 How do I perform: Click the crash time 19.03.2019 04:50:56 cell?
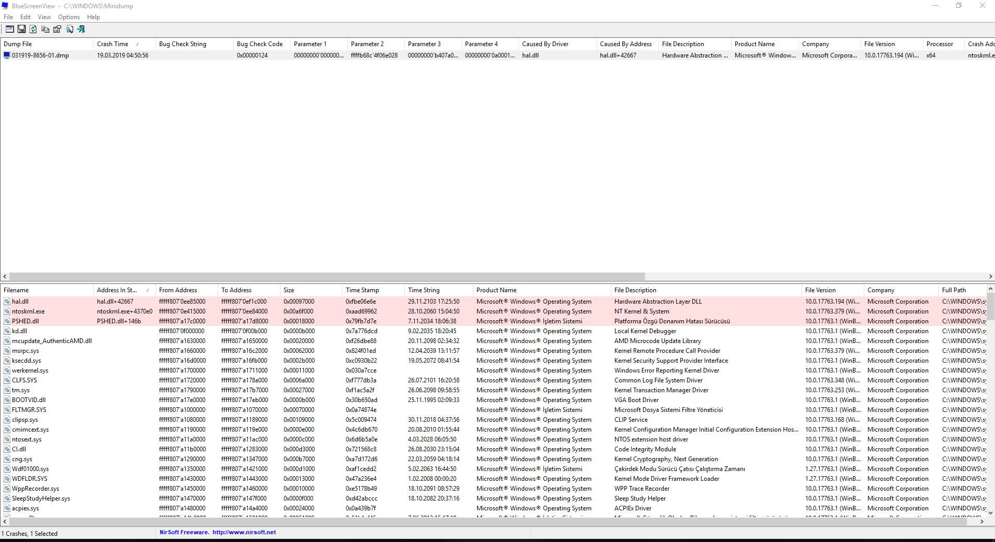tap(122, 55)
